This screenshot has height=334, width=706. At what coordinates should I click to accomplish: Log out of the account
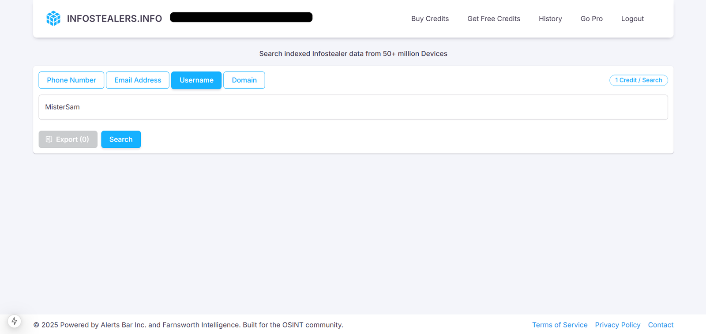click(632, 19)
